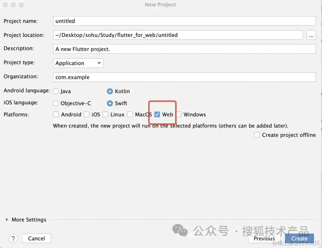Toggle Create project offline checkbox
The width and height of the screenshot is (322, 248).
tap(257, 135)
